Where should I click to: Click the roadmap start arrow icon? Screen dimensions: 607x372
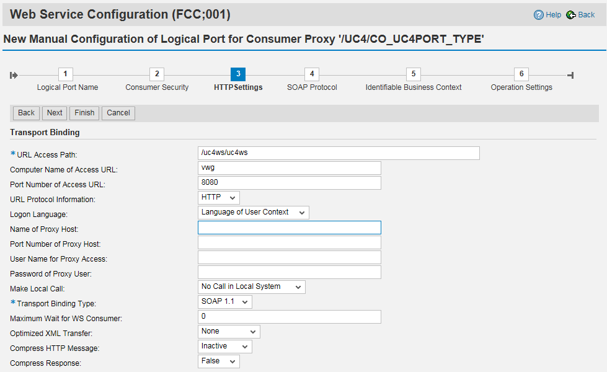coord(14,75)
